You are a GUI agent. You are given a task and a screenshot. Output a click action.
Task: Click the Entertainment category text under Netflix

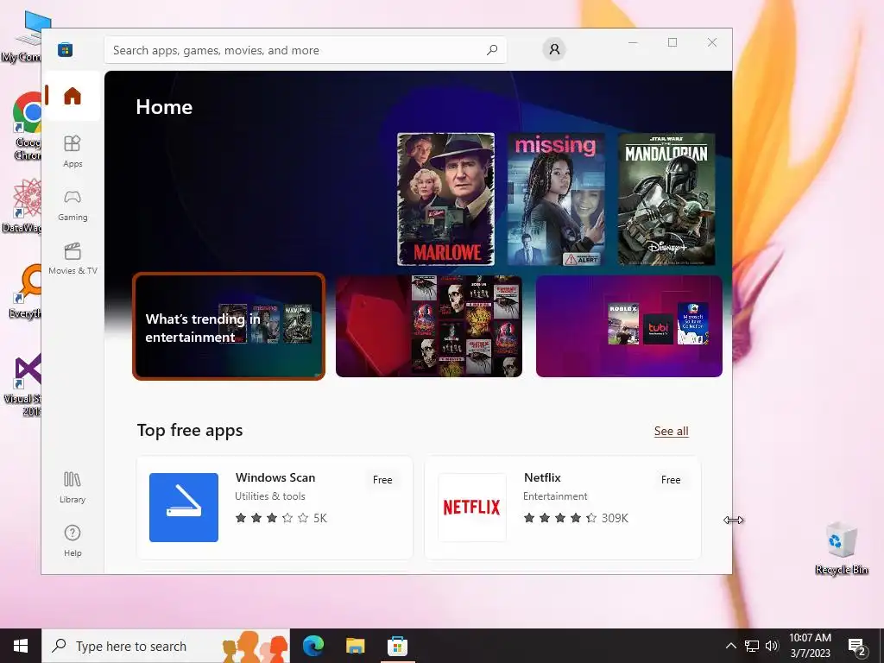click(x=555, y=496)
